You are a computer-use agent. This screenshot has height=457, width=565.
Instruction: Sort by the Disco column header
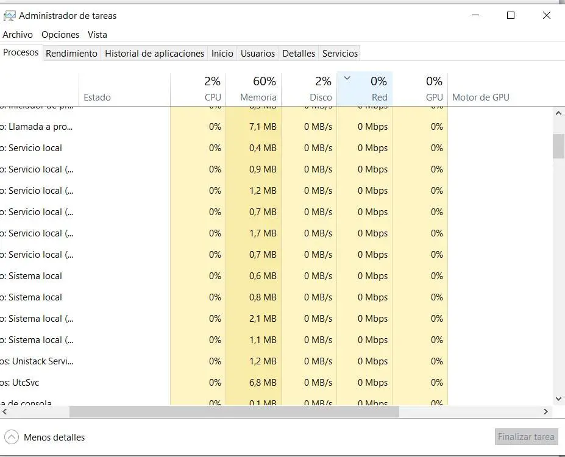tap(309, 89)
